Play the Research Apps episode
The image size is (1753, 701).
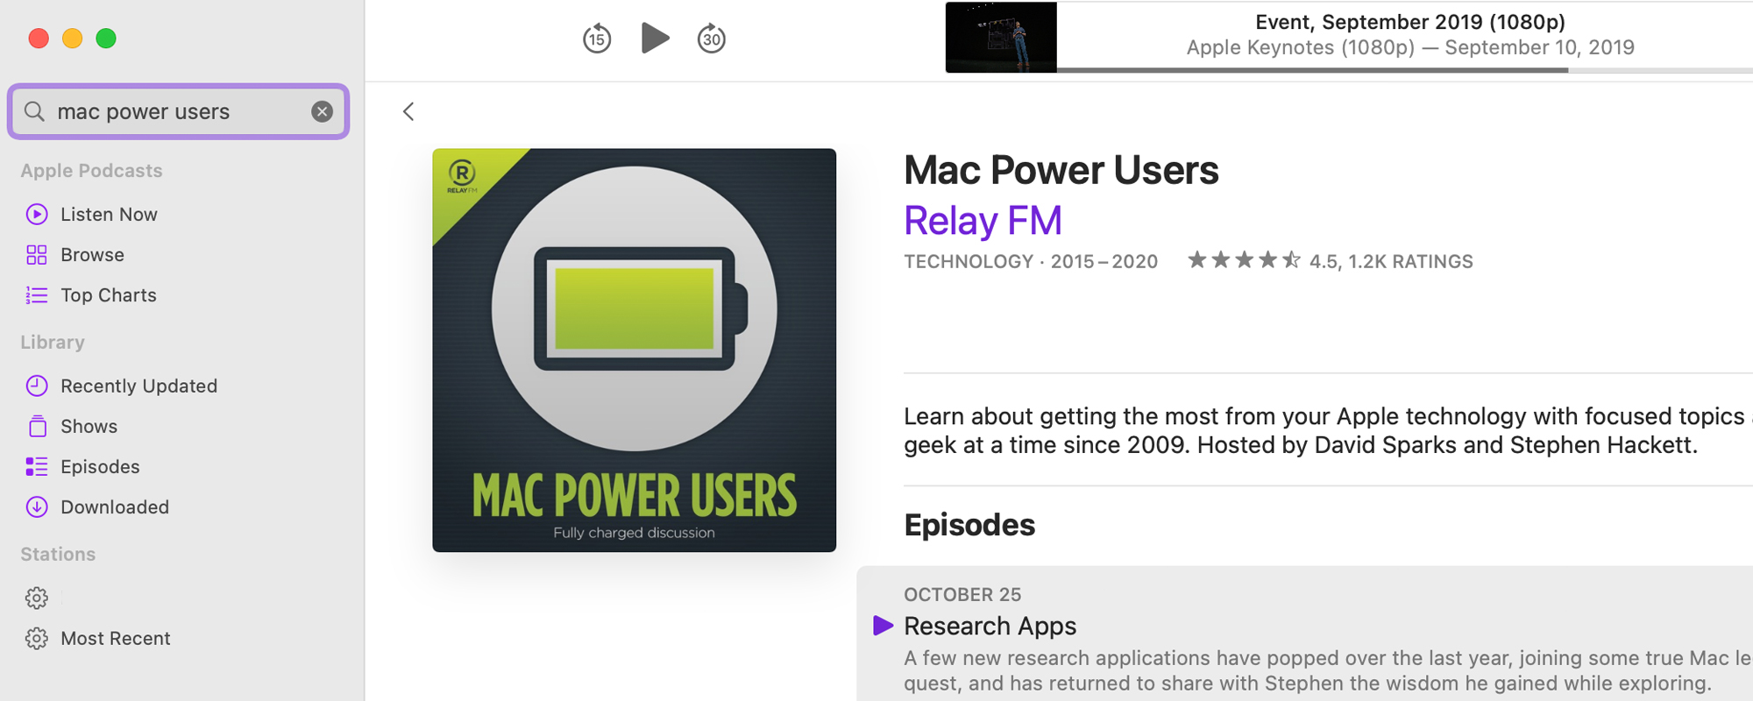(x=883, y=626)
